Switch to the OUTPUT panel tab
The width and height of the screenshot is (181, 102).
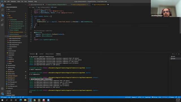41,54
